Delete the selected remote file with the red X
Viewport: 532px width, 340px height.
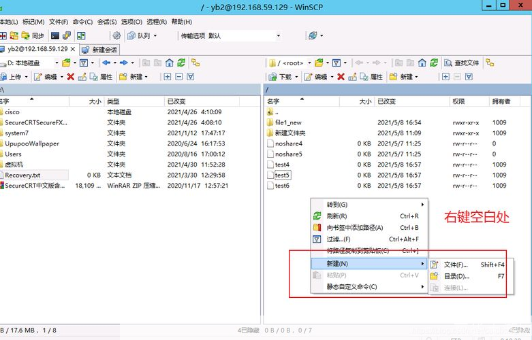pyautogui.click(x=341, y=77)
